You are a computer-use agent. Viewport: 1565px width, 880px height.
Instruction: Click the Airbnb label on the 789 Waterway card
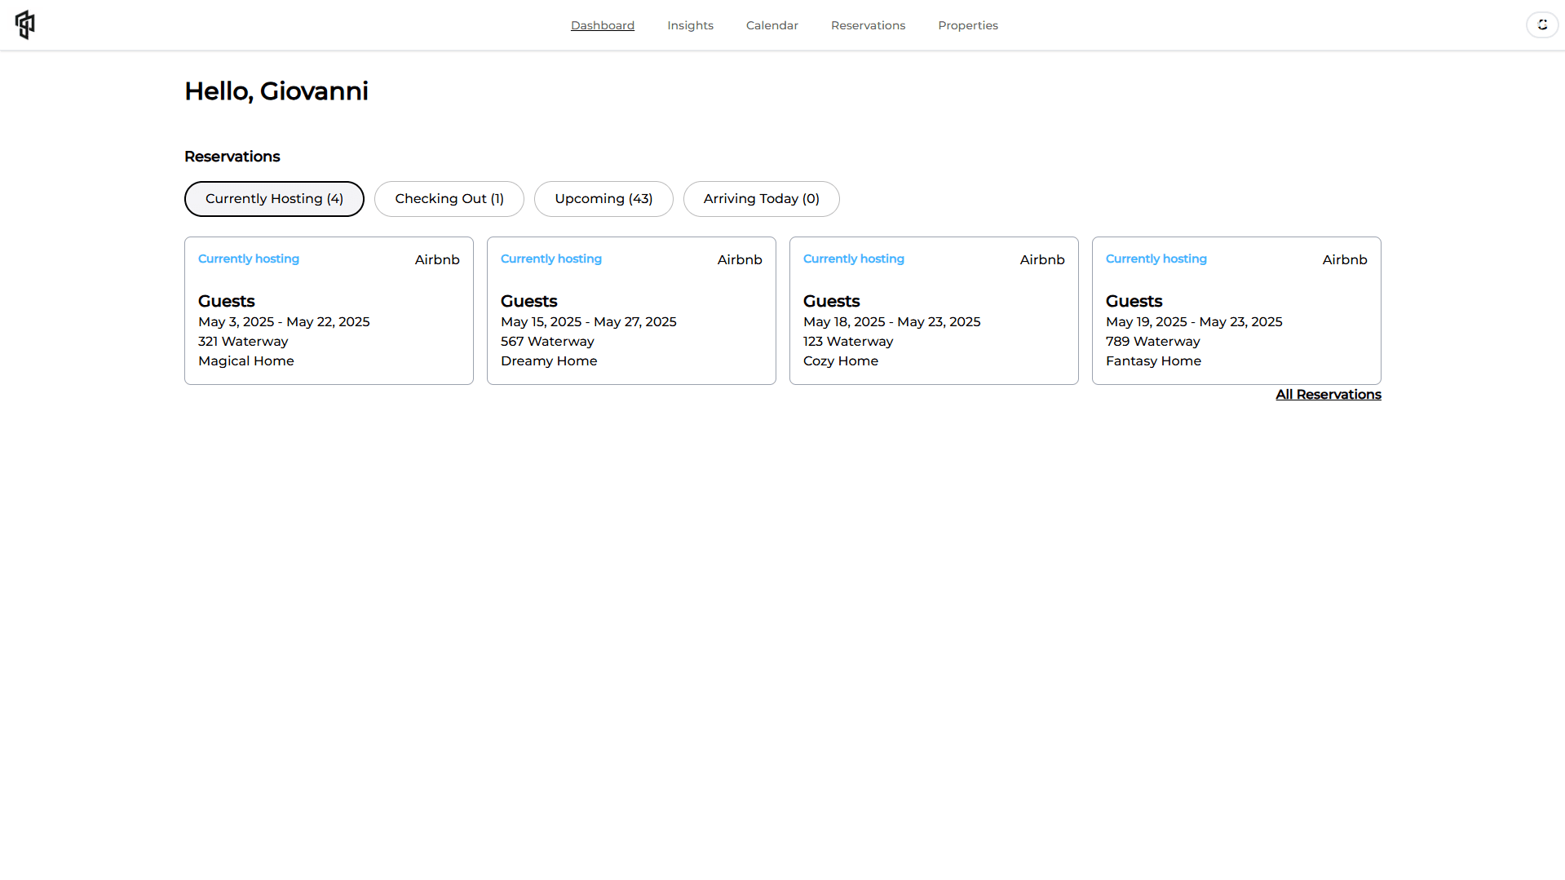point(1344,259)
